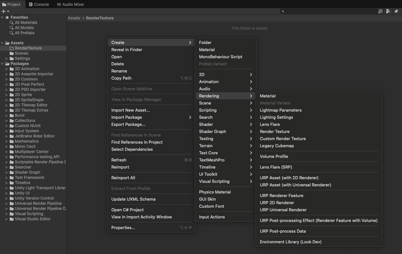
Task: Click the Search by Type shapes icon
Action: 388,11
